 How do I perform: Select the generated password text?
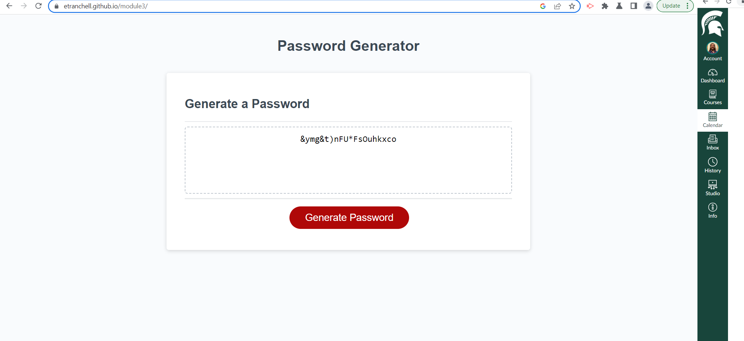[x=348, y=139]
